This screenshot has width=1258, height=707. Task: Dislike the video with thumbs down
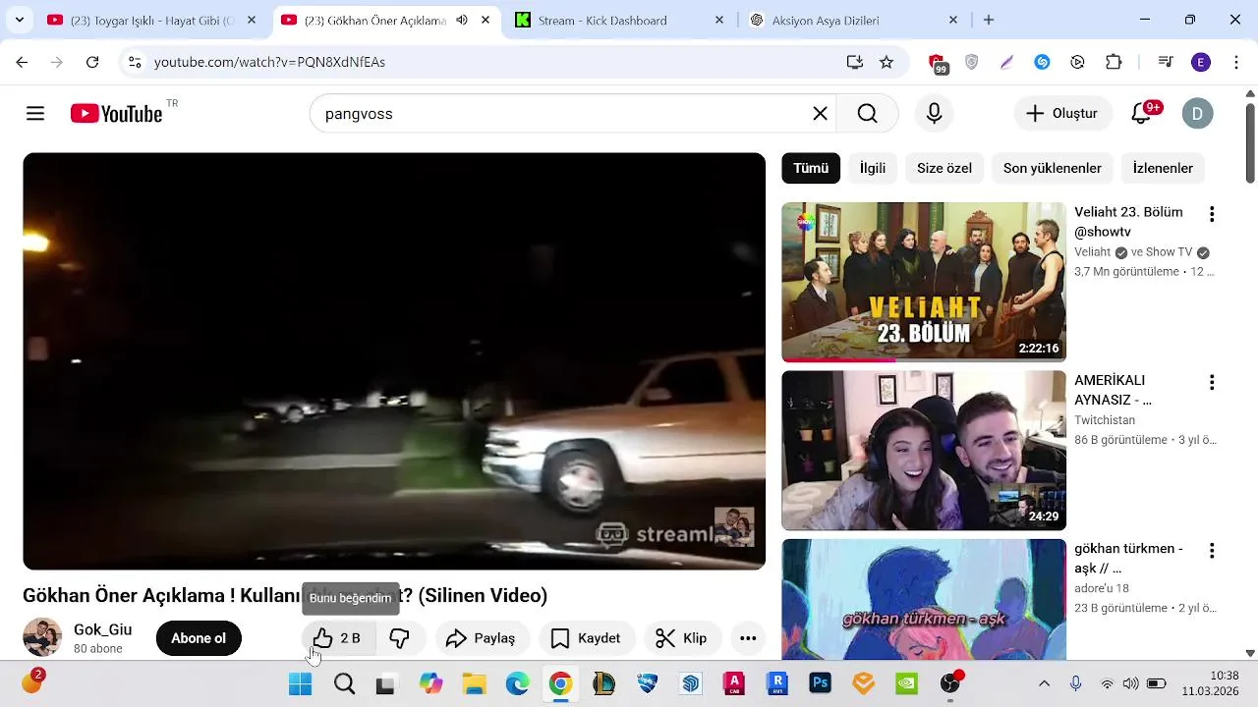pos(400,638)
